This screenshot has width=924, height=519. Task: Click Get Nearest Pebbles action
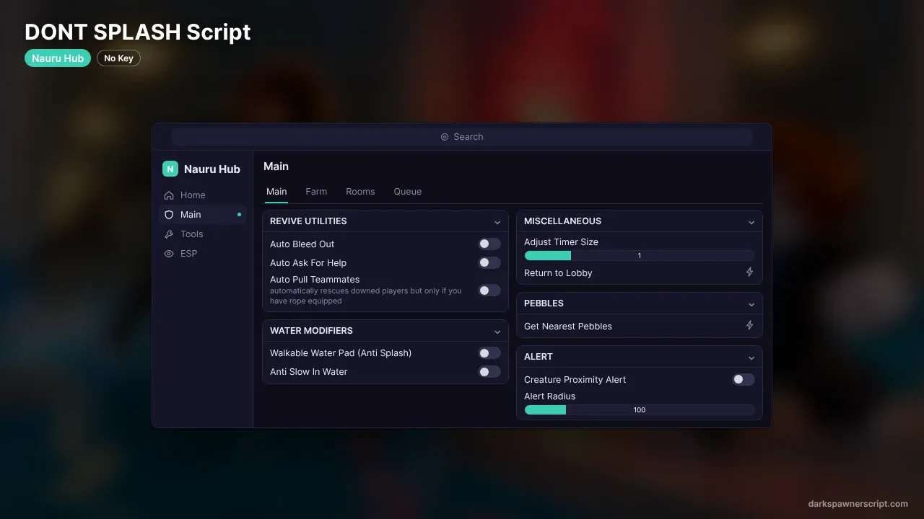640,327
